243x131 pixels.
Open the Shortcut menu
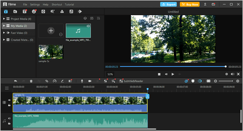coord(57,5)
